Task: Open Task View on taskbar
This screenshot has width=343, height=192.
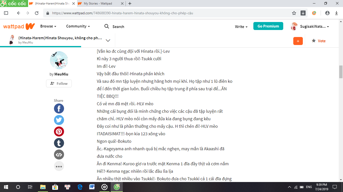Action: pos(30,187)
